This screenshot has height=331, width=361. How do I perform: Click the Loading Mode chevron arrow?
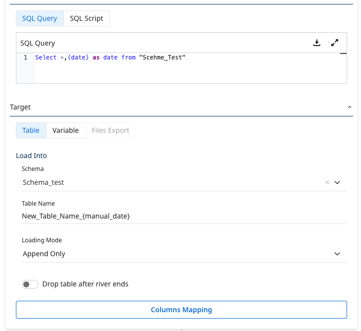pos(337,254)
